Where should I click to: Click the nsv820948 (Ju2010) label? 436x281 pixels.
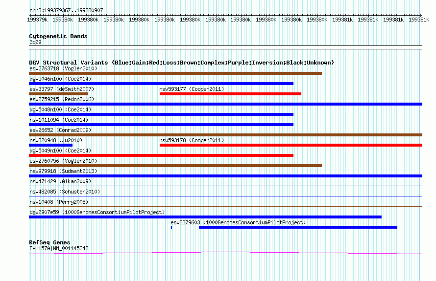click(56, 140)
